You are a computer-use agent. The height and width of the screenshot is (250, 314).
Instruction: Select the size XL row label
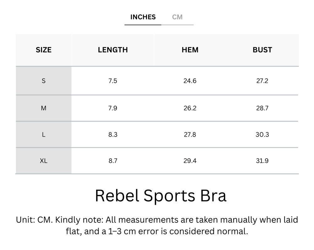44,161
